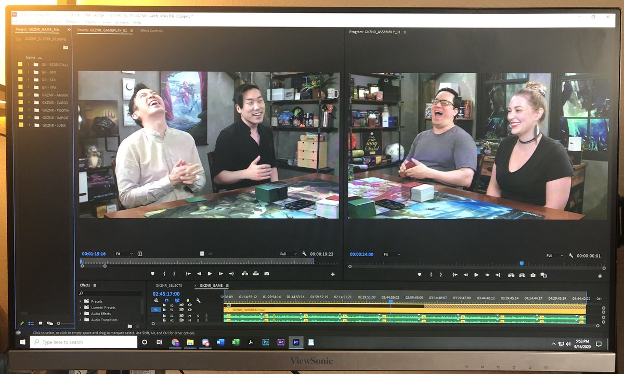Open Source monitor settings wrench
The width and height of the screenshot is (624, 374).
304,254
